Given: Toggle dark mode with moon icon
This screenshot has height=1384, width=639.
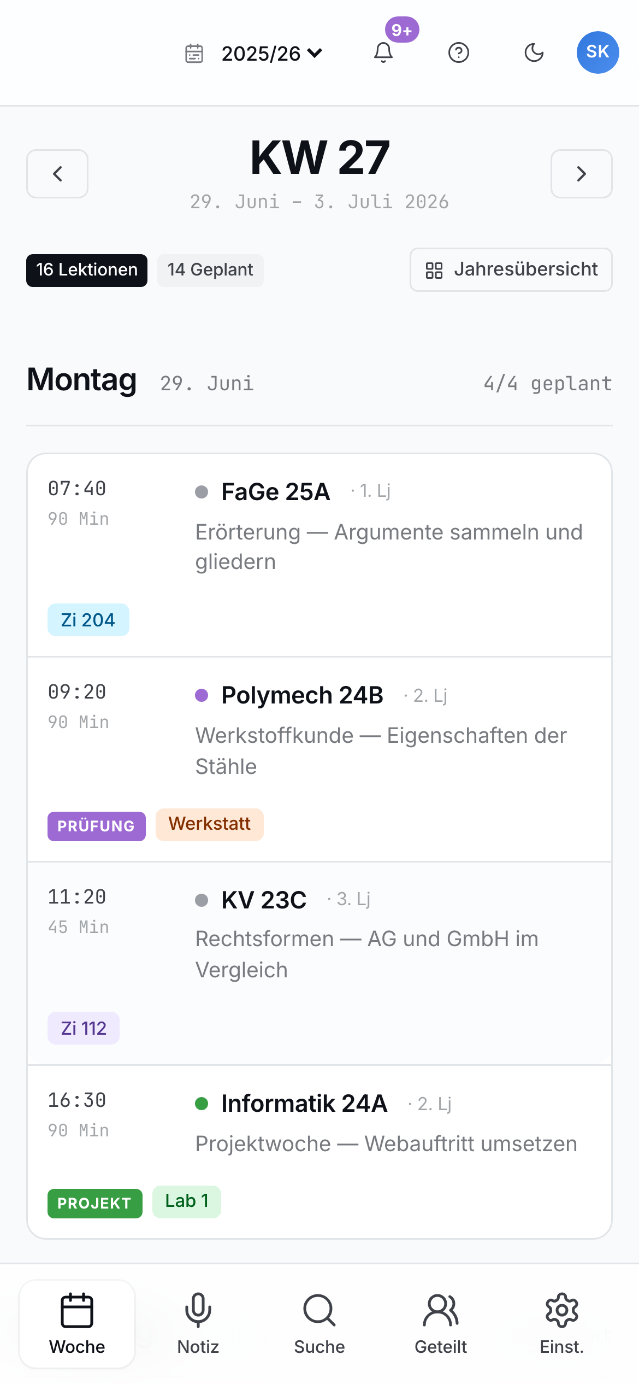Looking at the screenshot, I should [534, 52].
